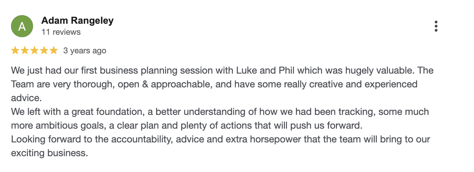
Task: Click the fifth star in the rating
Action: [x=53, y=51]
